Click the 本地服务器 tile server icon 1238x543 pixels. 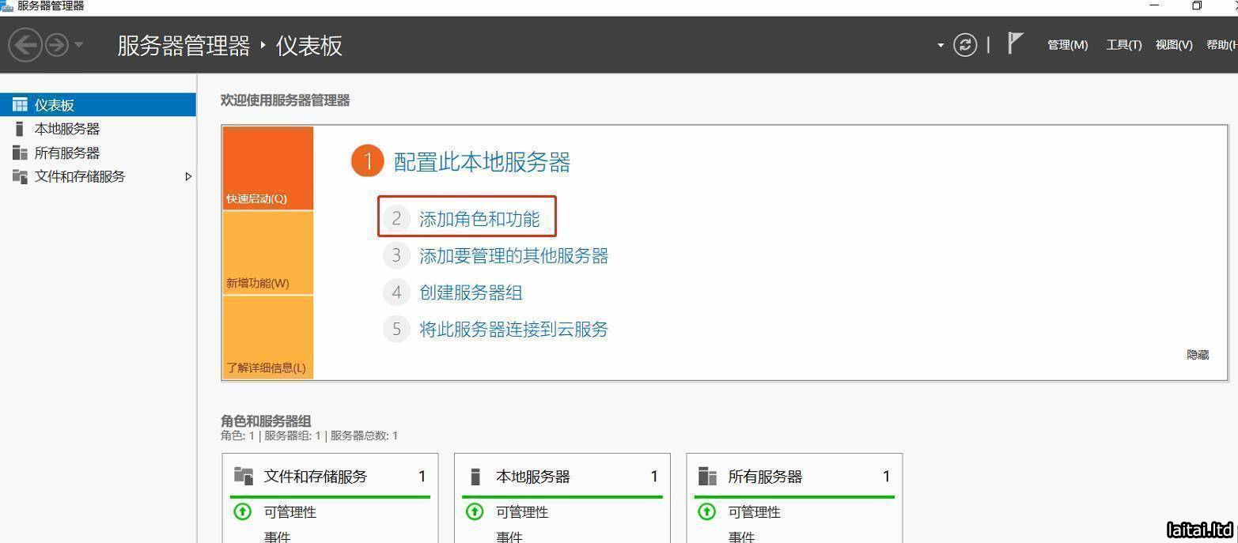(475, 477)
